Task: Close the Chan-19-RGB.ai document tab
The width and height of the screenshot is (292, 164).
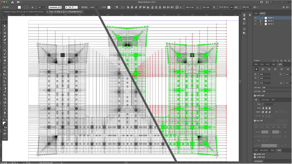Action: tap(47, 12)
